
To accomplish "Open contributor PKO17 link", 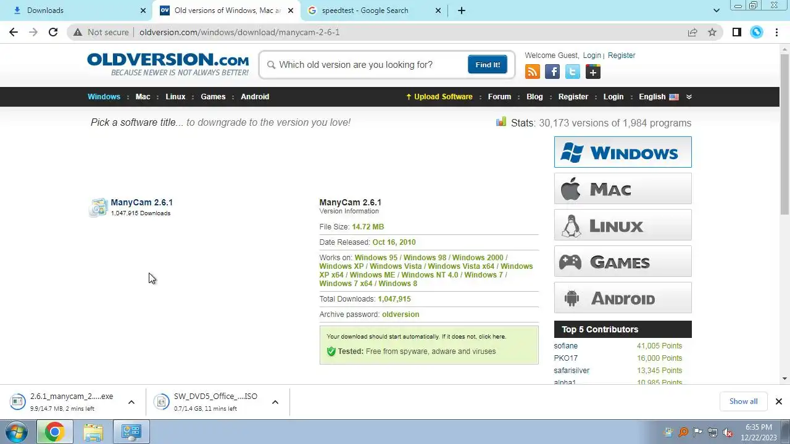I will click(565, 358).
